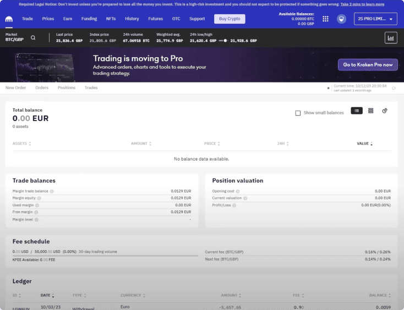Open the Earn menu

click(x=68, y=19)
